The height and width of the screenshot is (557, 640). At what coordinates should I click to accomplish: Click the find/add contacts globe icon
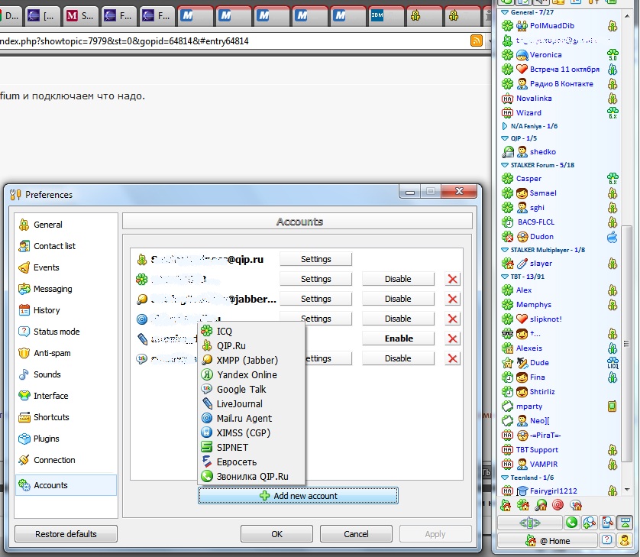(589, 523)
